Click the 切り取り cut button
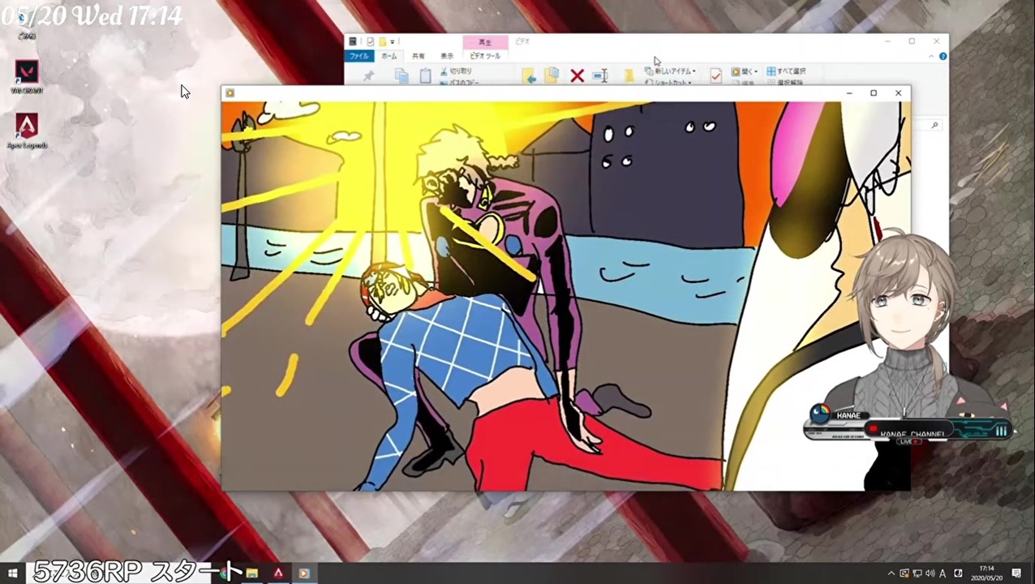This screenshot has height=584, width=1035. coord(456,71)
